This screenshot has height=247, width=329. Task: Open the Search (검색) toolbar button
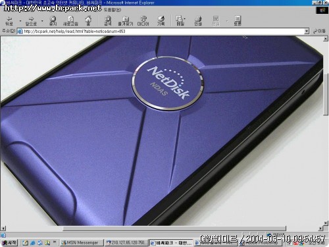pos(108,21)
